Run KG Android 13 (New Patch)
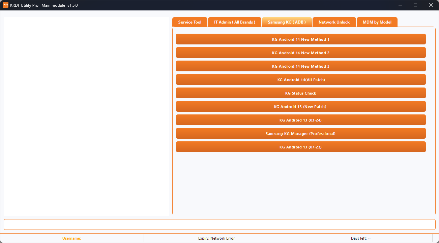Viewport: 439px width, 243px height. pos(300,106)
